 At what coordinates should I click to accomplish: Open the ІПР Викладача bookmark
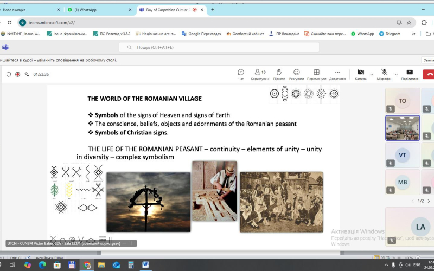[x=284, y=34]
